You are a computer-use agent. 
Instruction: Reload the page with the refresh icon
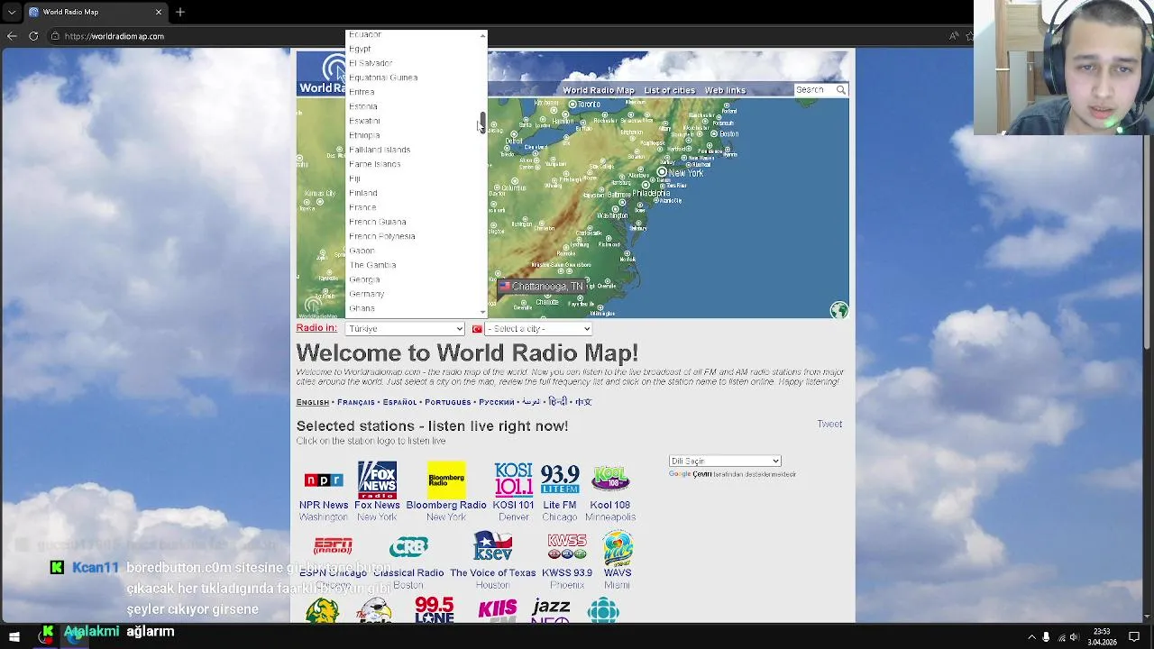click(33, 36)
